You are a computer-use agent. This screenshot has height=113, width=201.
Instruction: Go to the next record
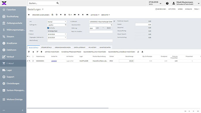click(83, 15)
